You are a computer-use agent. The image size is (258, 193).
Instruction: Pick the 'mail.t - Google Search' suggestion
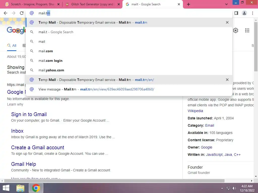click(x=129, y=32)
